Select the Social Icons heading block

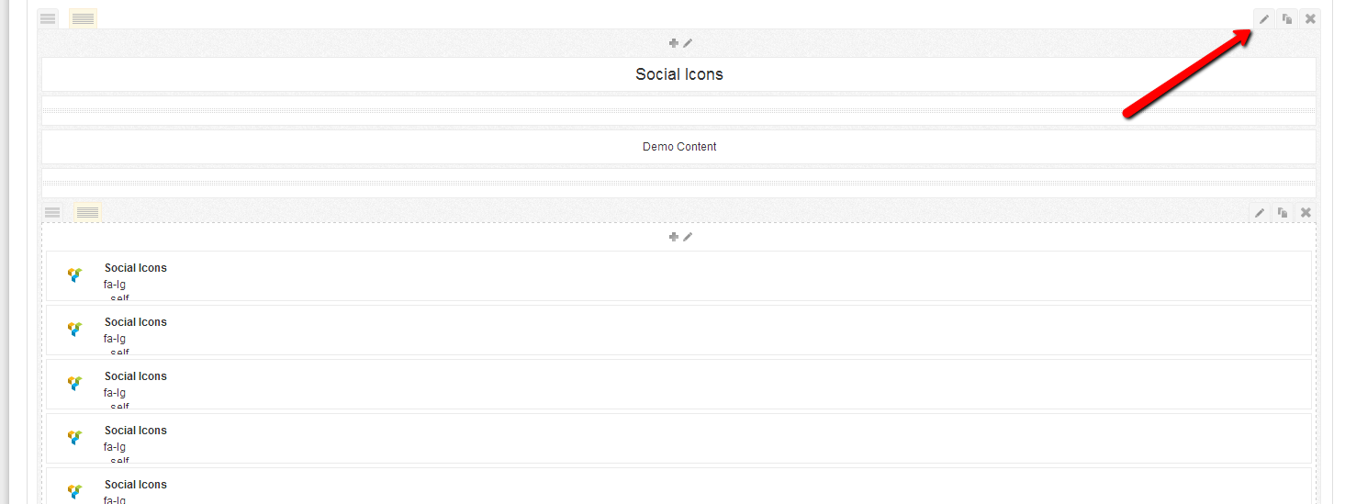click(x=678, y=74)
